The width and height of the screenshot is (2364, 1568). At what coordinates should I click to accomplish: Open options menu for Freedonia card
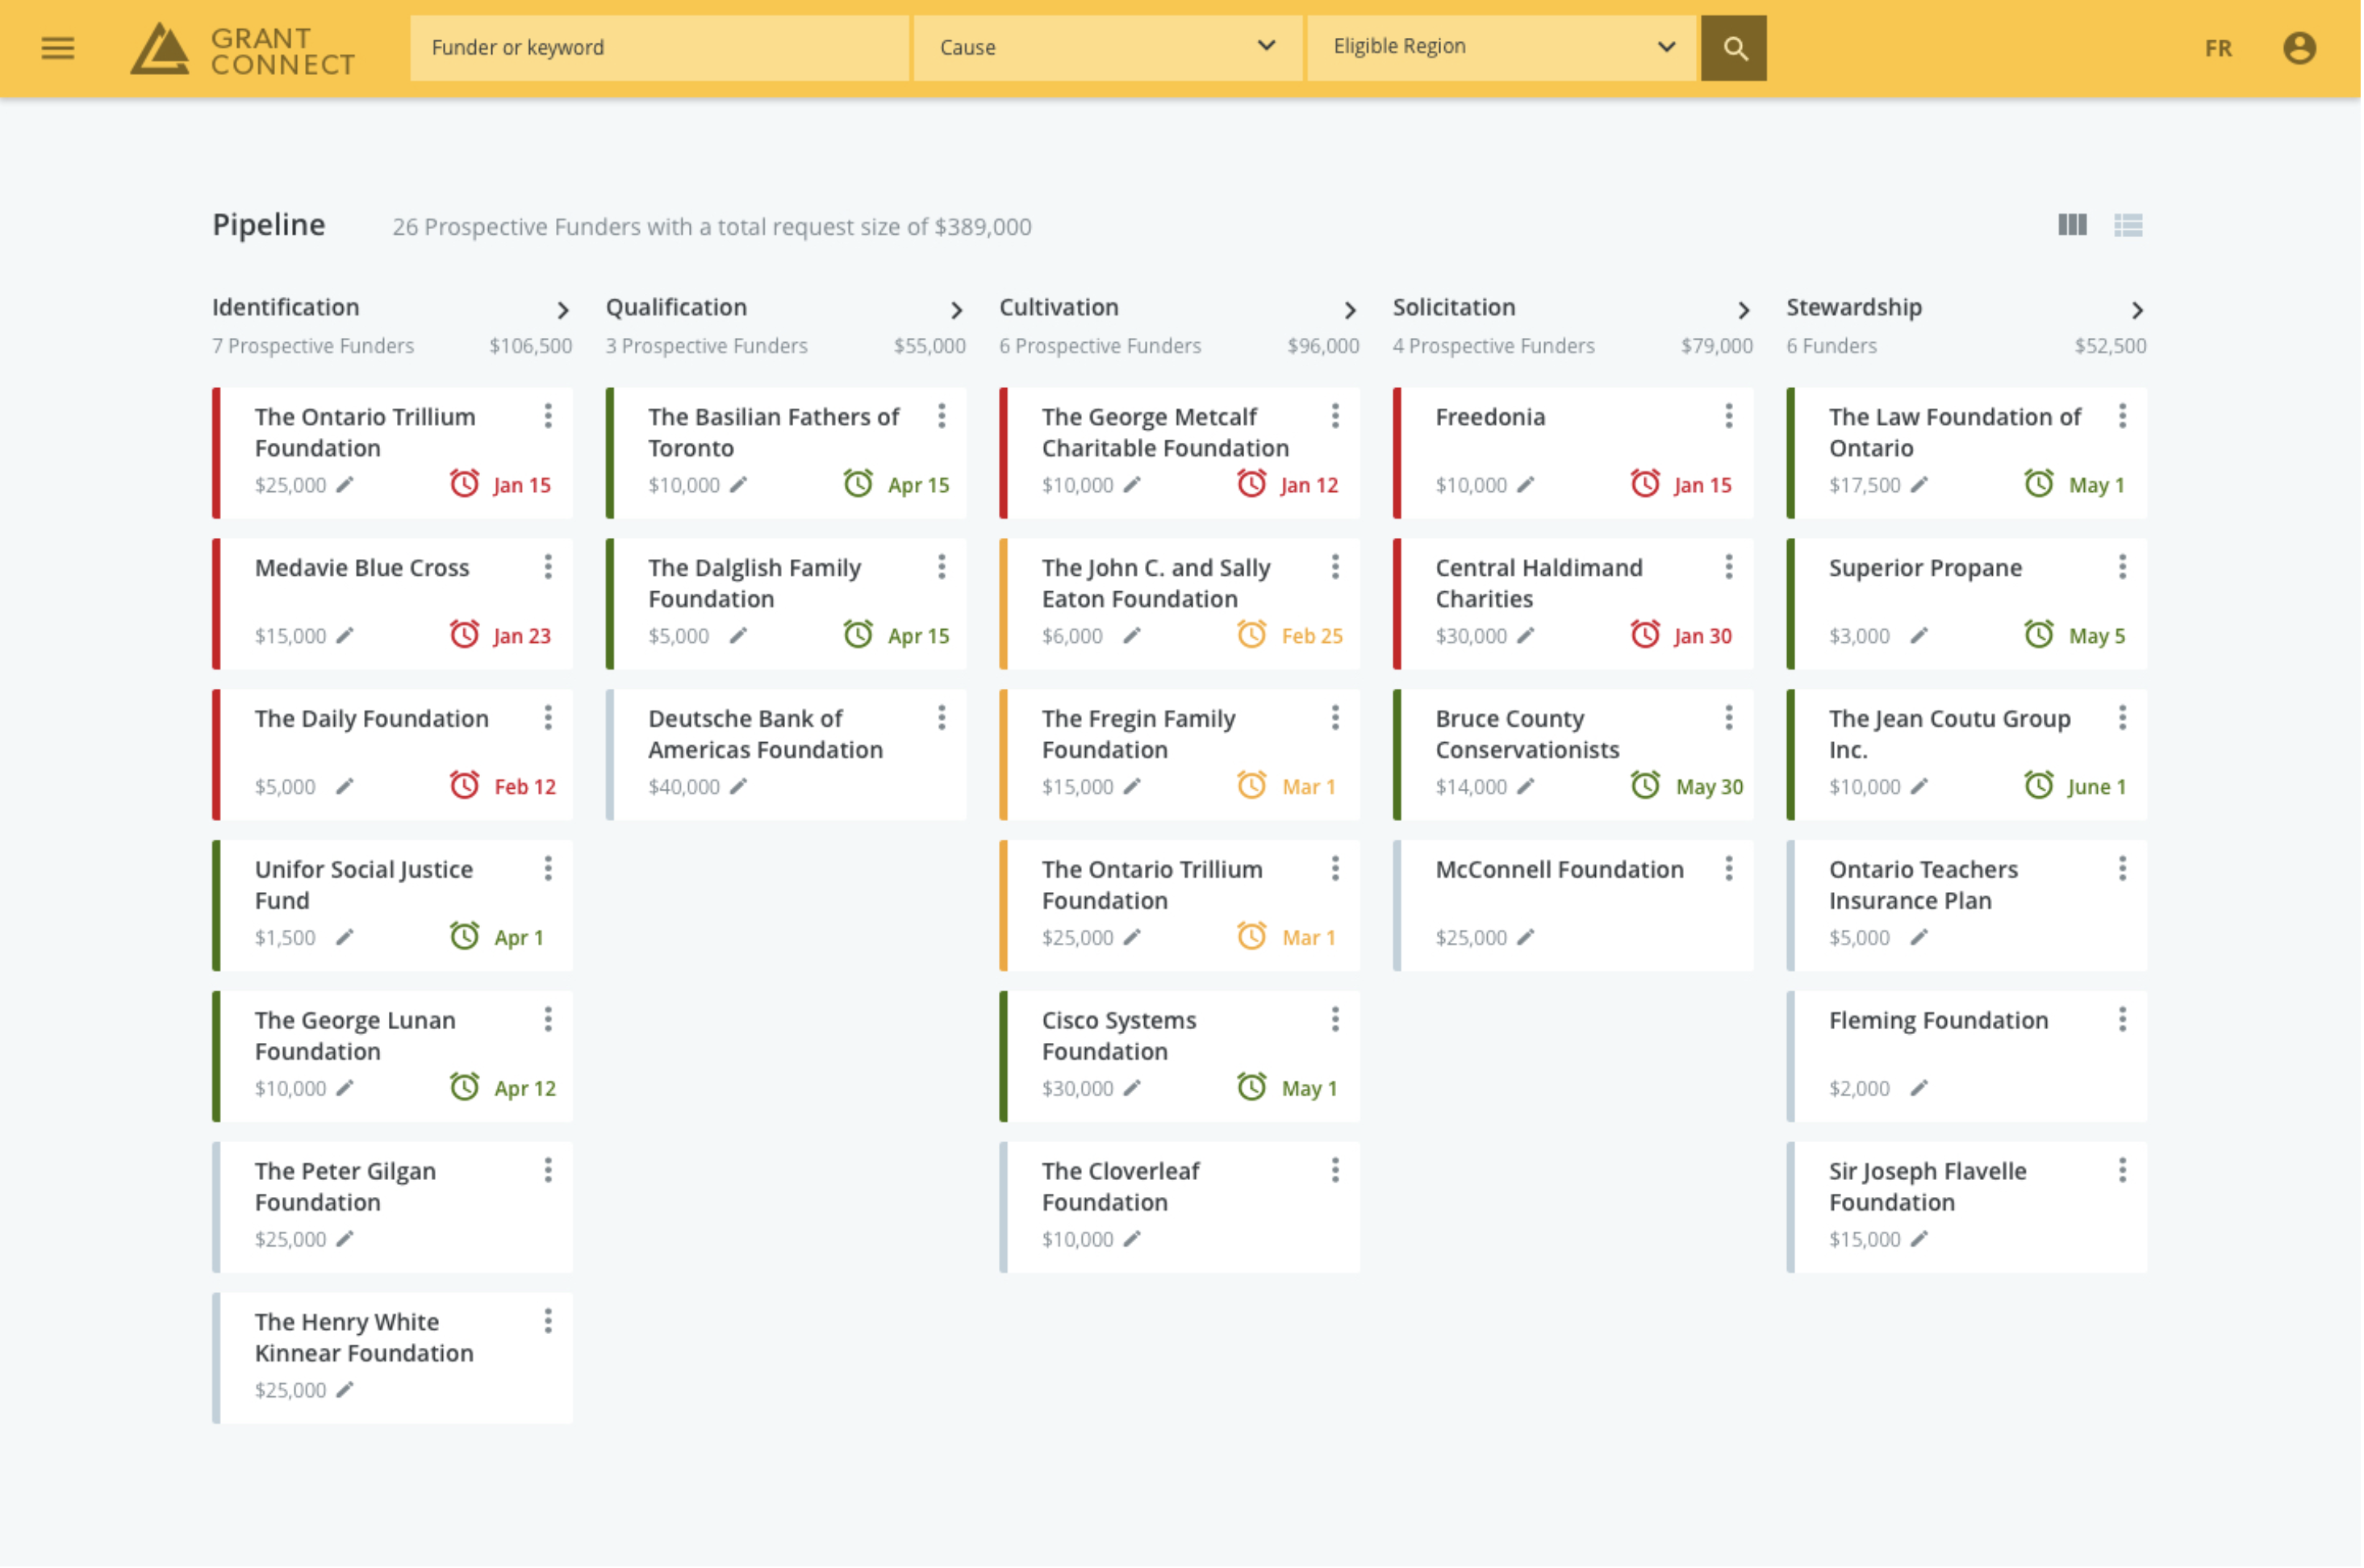tap(1730, 416)
